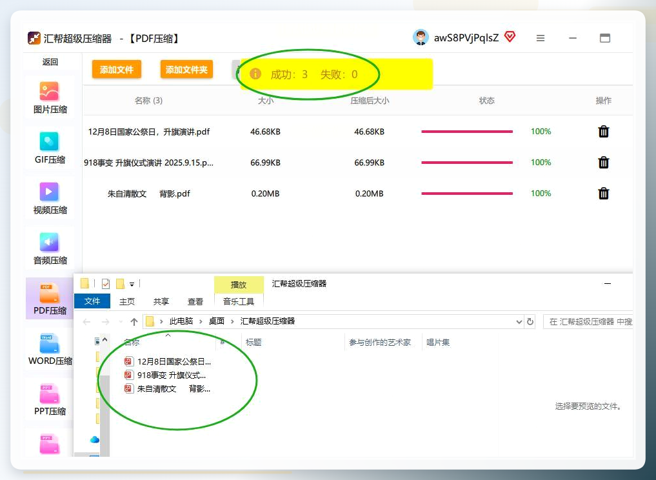Image resolution: width=656 pixels, height=480 pixels.
Task: Click the 添加文件夹 button
Action: [x=186, y=70]
